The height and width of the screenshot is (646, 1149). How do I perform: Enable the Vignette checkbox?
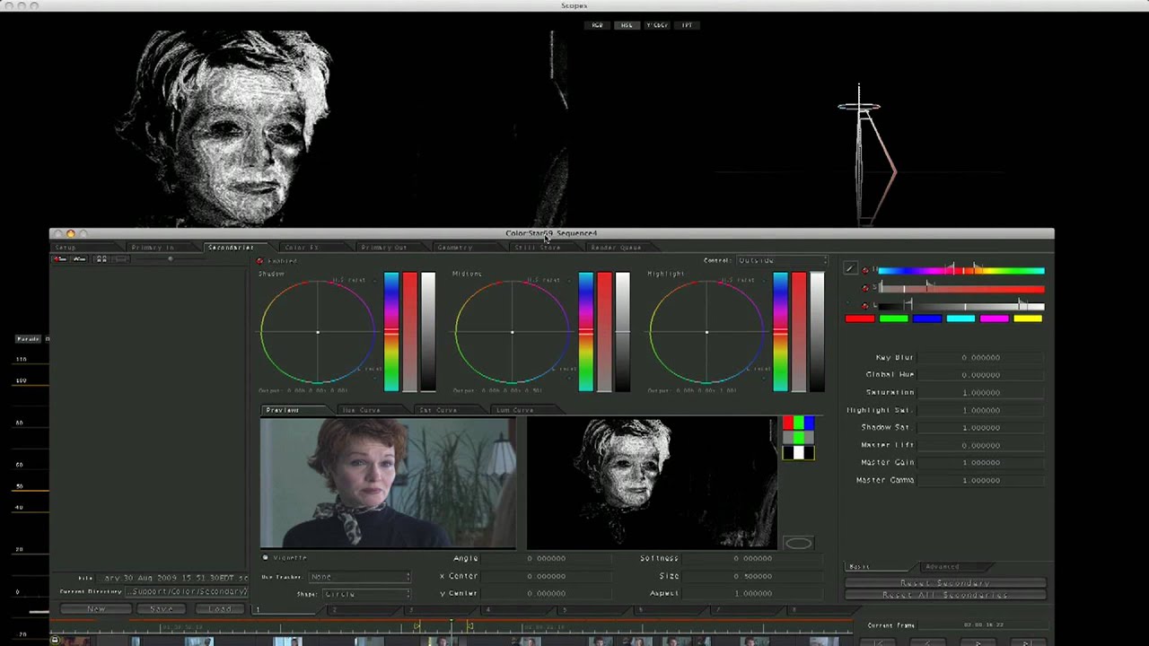point(266,558)
